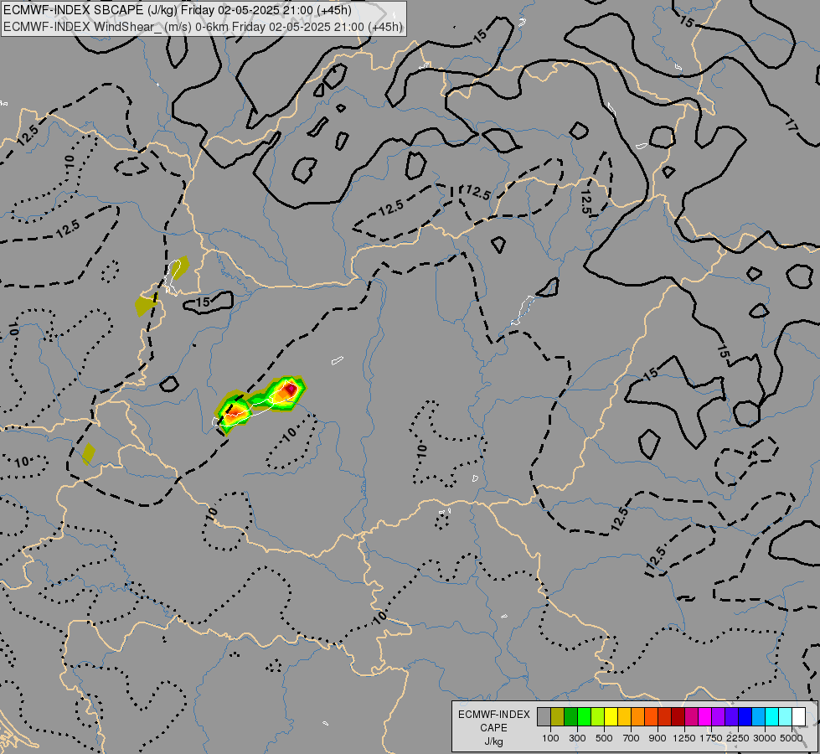820x754 pixels.
Task: Click the 5000 legend value
Action: (792, 738)
